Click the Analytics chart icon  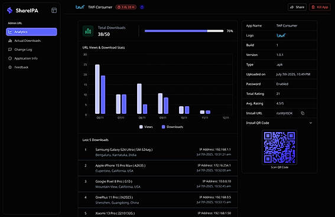pyautogui.click(x=10, y=32)
